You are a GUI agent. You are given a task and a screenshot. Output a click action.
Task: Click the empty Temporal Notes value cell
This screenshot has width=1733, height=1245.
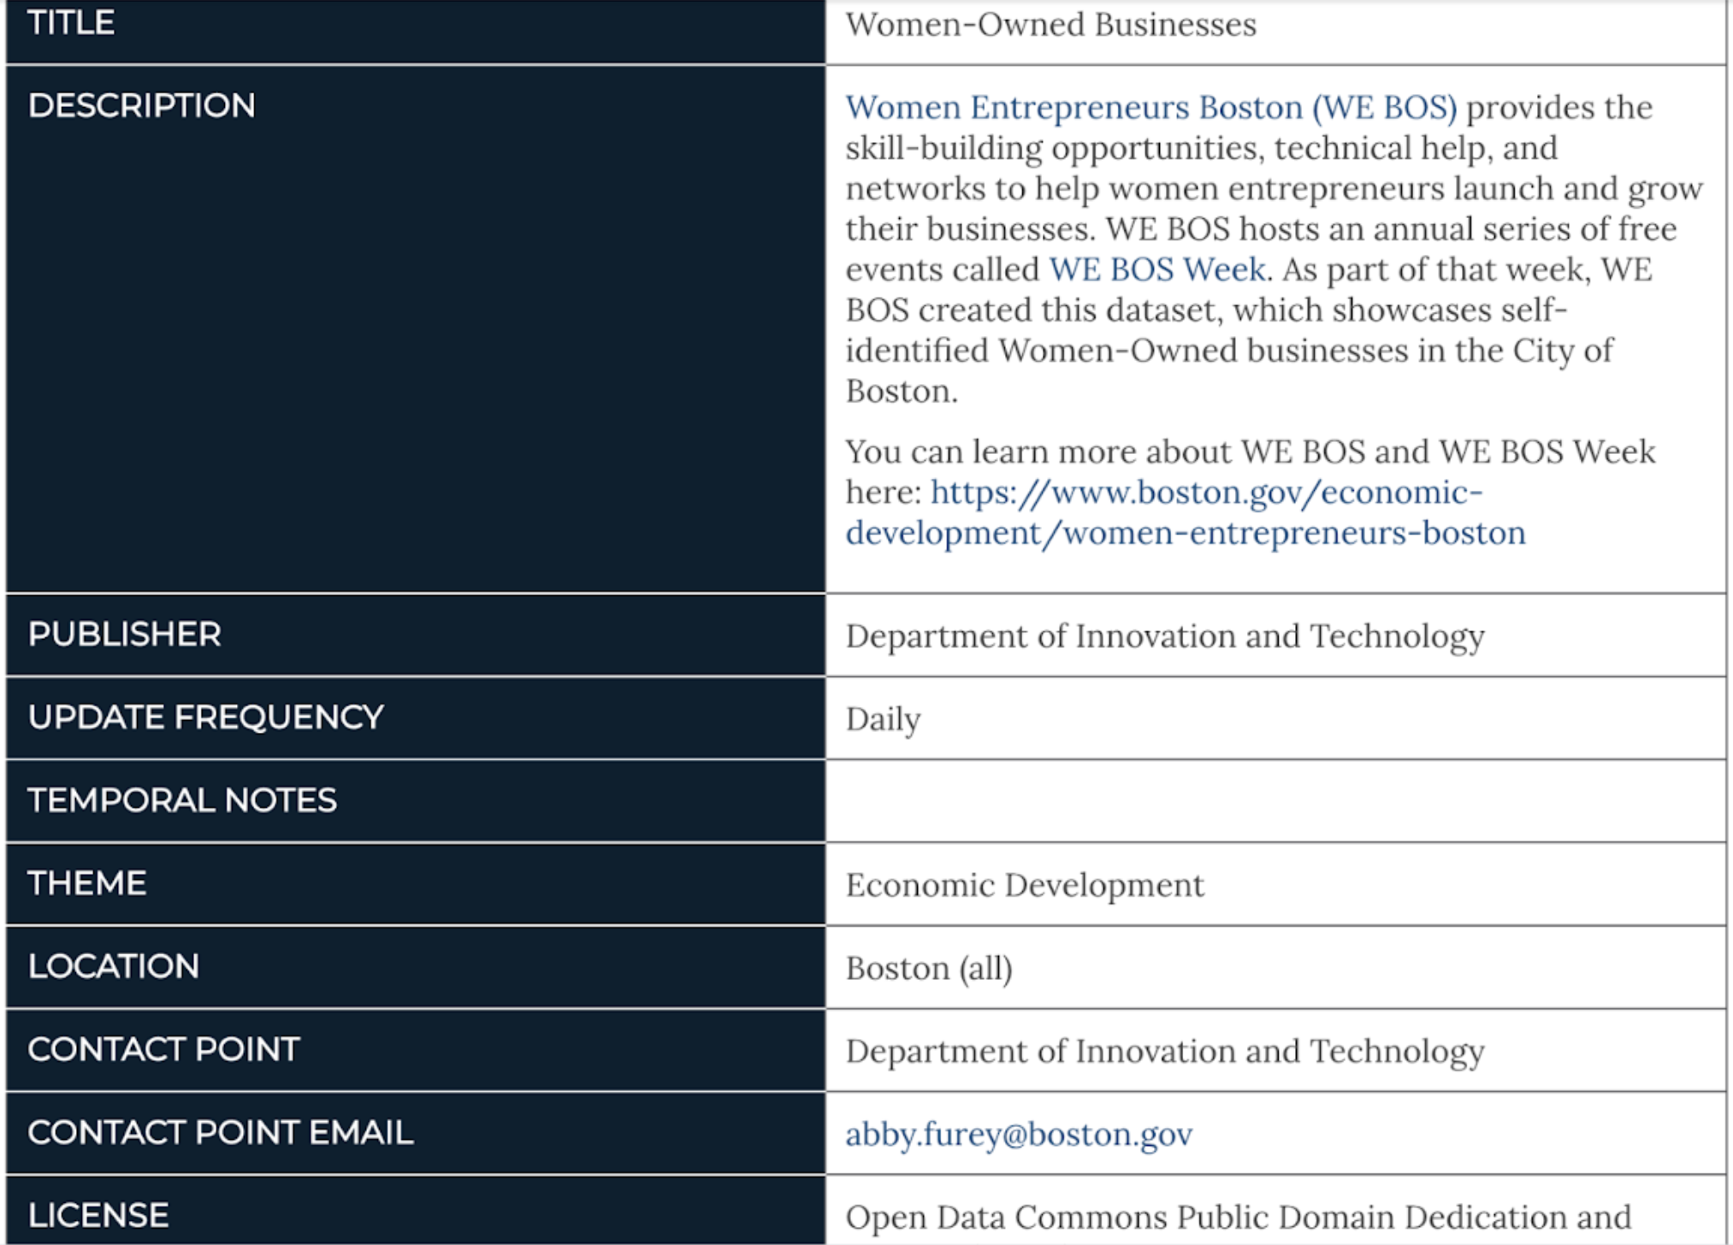coord(1275,801)
